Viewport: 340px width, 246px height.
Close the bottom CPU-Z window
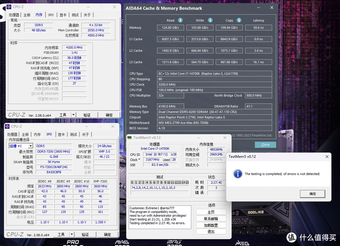113,126
